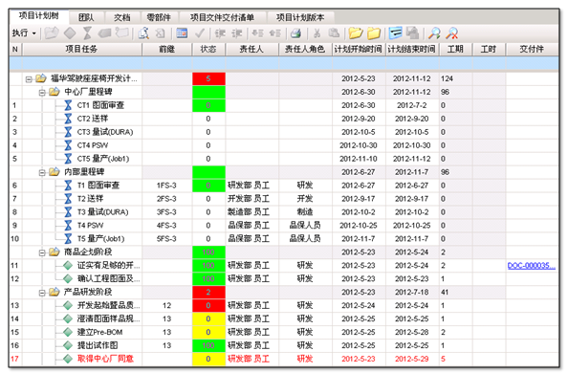
Task: Click the 责任人 column header
Action: click(251, 50)
